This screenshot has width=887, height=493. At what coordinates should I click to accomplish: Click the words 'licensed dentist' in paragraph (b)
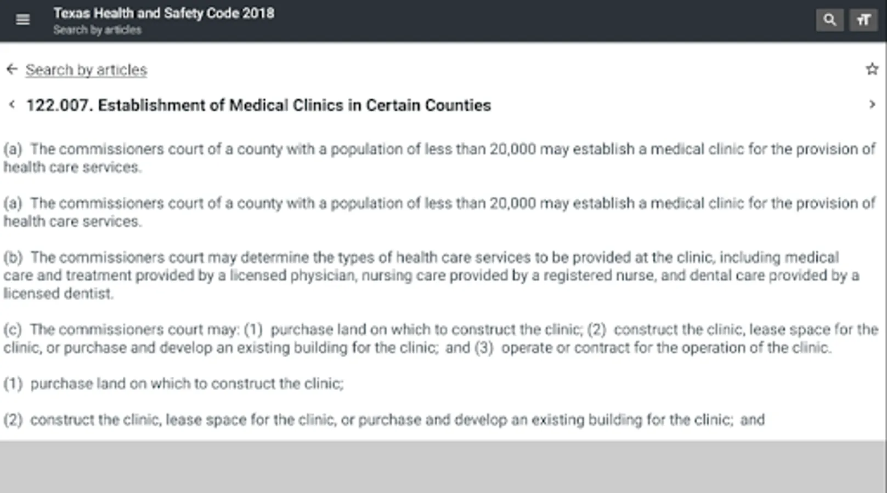[x=58, y=294]
